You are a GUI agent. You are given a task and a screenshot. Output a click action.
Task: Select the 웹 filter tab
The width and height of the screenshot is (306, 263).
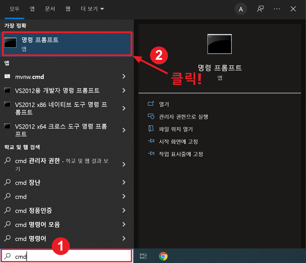pyautogui.click(x=67, y=9)
